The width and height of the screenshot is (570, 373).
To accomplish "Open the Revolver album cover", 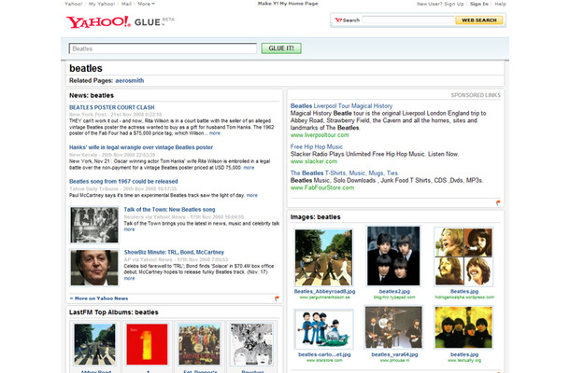I will 251,344.
